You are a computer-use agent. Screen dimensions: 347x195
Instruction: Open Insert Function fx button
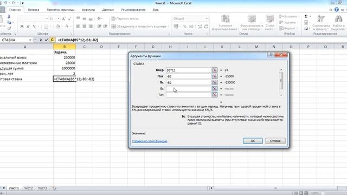coord(52,40)
